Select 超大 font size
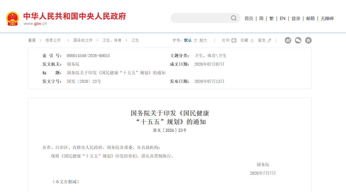Image resolution: width=346 pixels, height=192 pixels. (x=203, y=40)
